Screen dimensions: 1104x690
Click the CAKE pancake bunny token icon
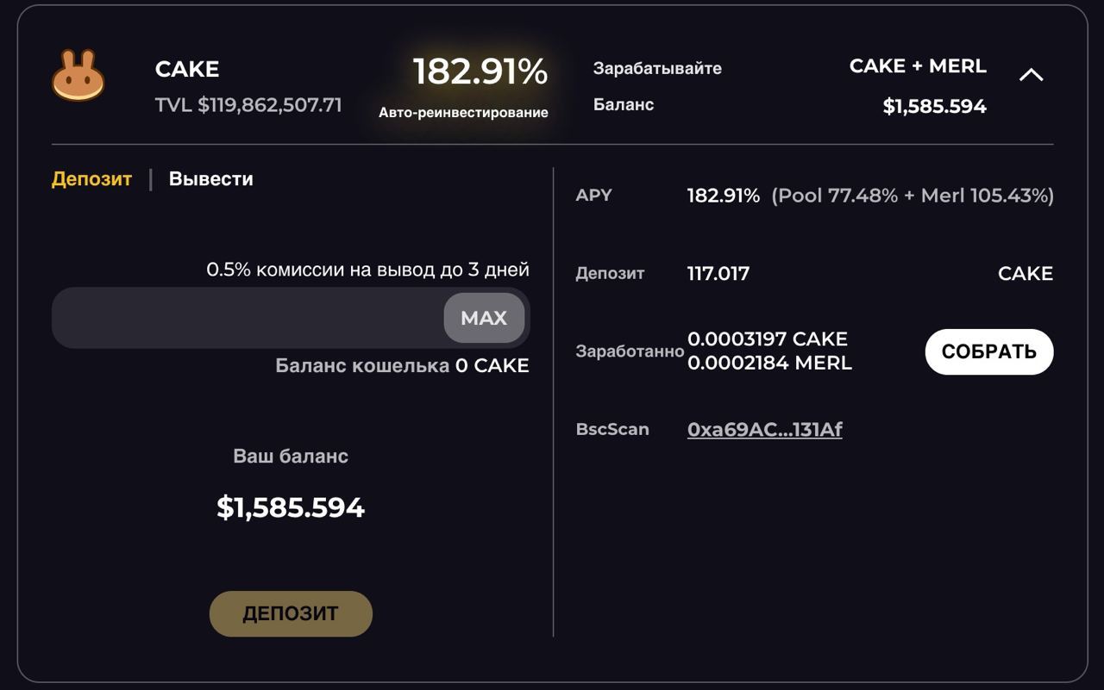coord(78,76)
